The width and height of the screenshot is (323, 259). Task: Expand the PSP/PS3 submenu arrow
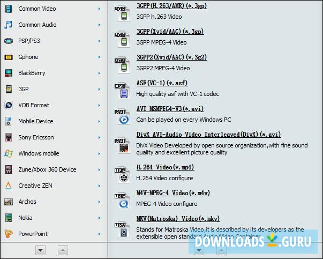point(99,41)
